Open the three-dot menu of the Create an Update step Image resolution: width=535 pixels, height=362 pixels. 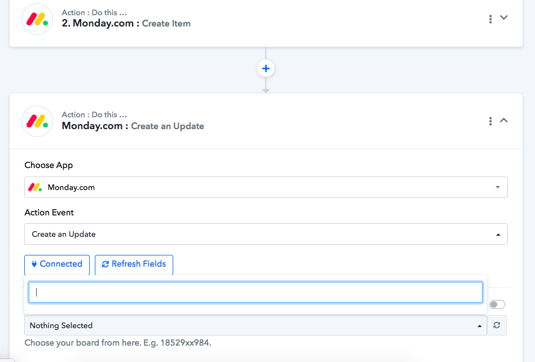click(490, 121)
